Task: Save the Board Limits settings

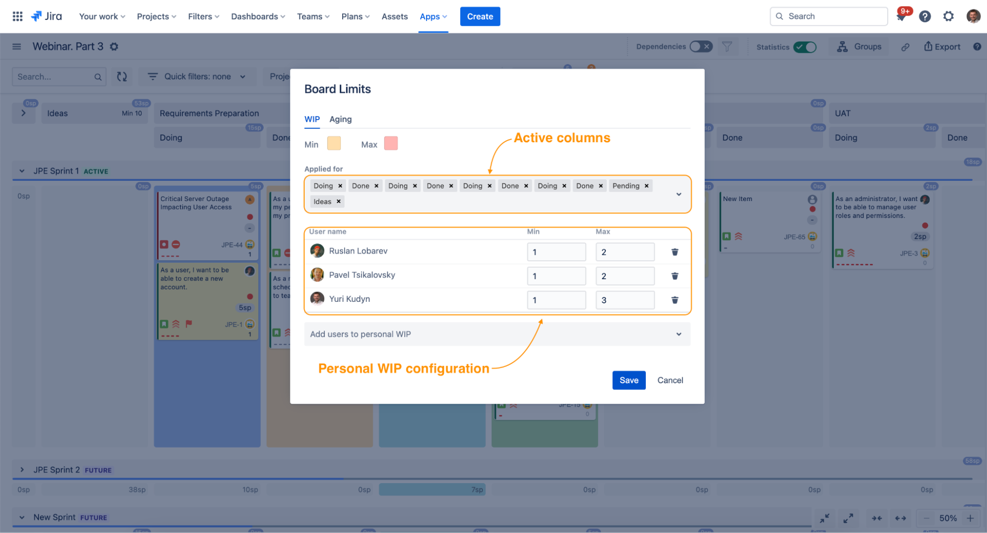Action: (629, 380)
